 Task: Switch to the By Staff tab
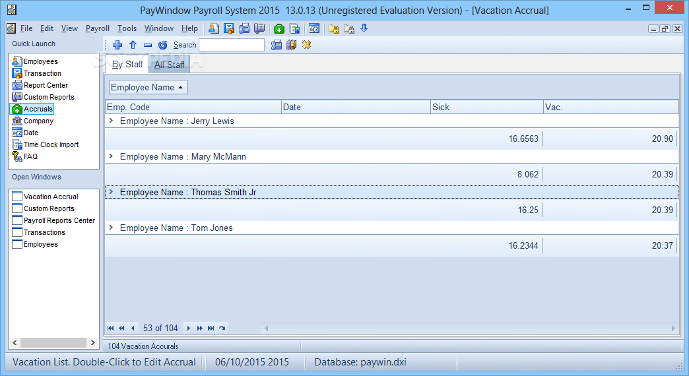click(x=127, y=65)
